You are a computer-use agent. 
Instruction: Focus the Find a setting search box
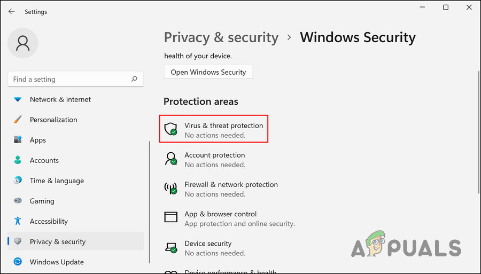tap(69, 79)
